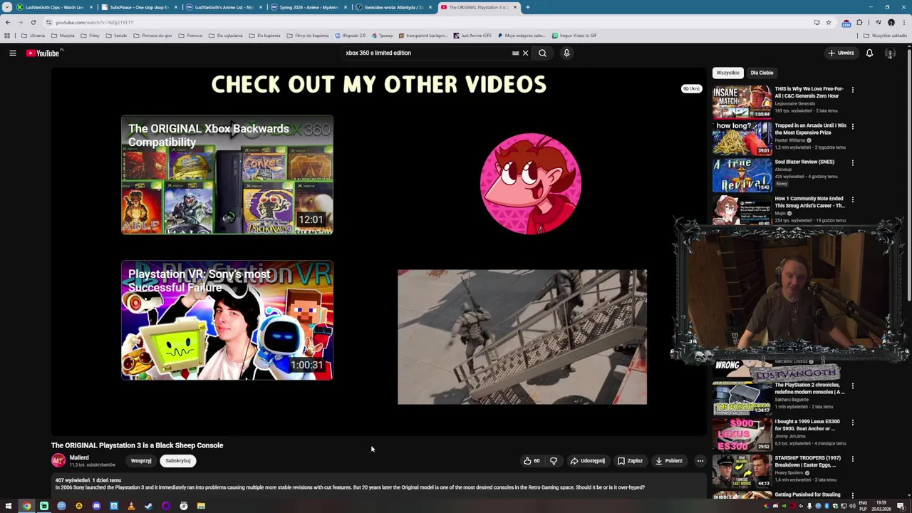Open the on-screen keyboard icon in the search box

(x=515, y=53)
